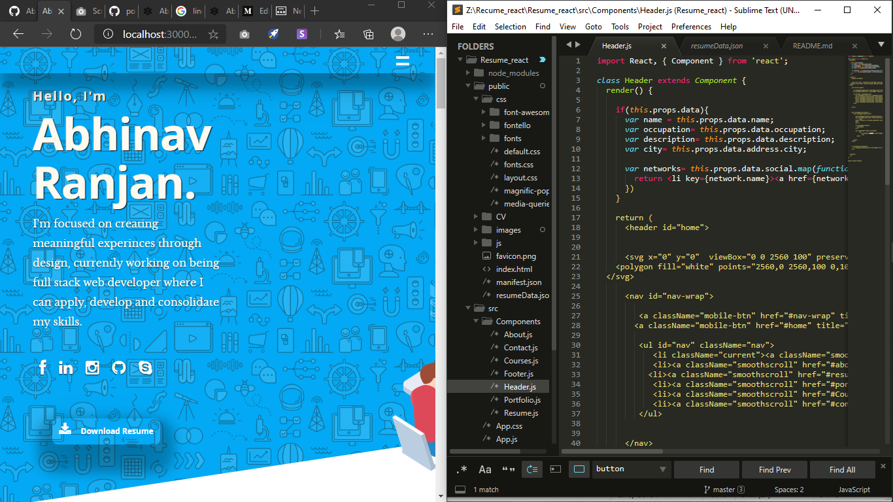Click the Find All button

click(842, 469)
